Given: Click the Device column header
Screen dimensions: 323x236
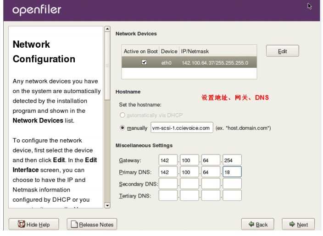Looking at the screenshot, I should click(169, 51).
